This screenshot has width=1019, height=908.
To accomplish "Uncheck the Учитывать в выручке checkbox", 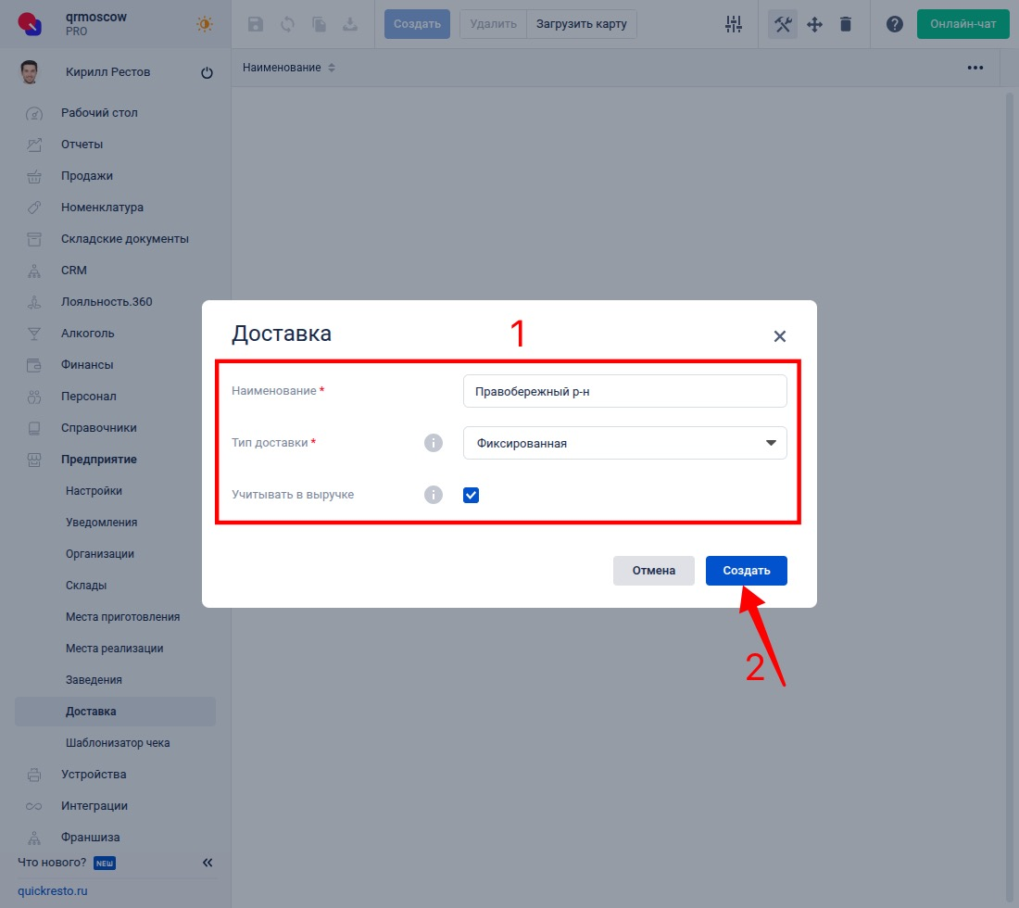I will pos(472,495).
